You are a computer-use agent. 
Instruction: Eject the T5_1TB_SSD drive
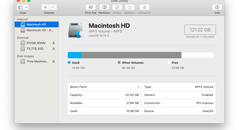(x=54, y=49)
